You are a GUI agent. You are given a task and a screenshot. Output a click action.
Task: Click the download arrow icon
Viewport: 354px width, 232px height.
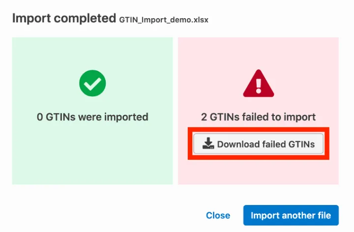[x=208, y=144]
